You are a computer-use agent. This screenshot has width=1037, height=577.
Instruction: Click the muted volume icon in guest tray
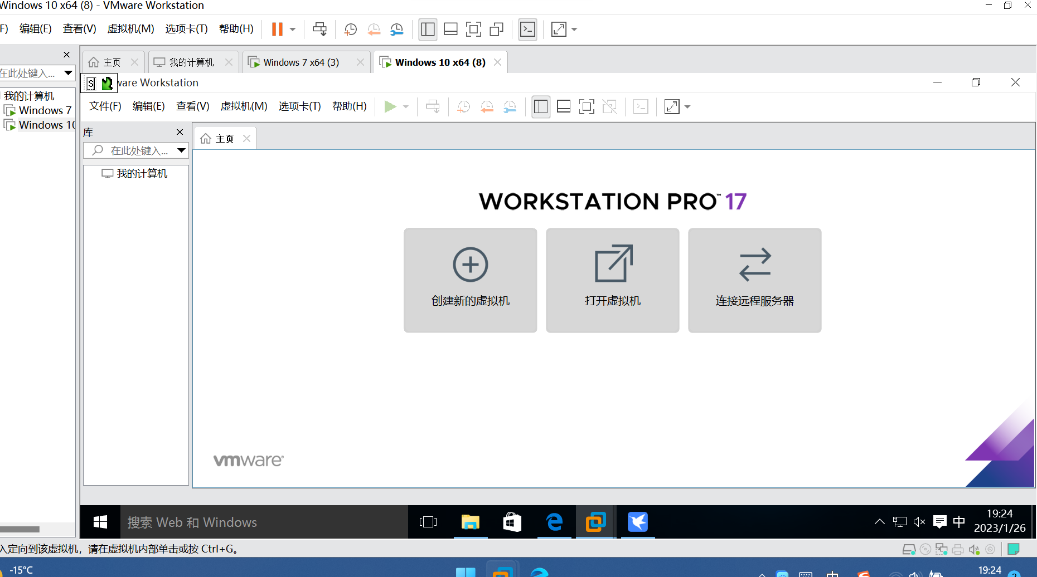(919, 522)
